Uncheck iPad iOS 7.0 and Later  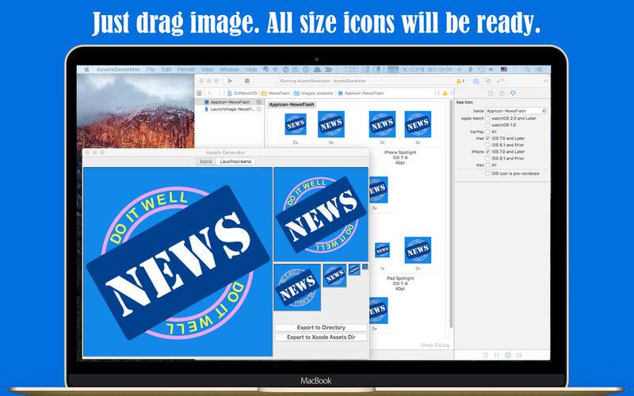(x=487, y=138)
